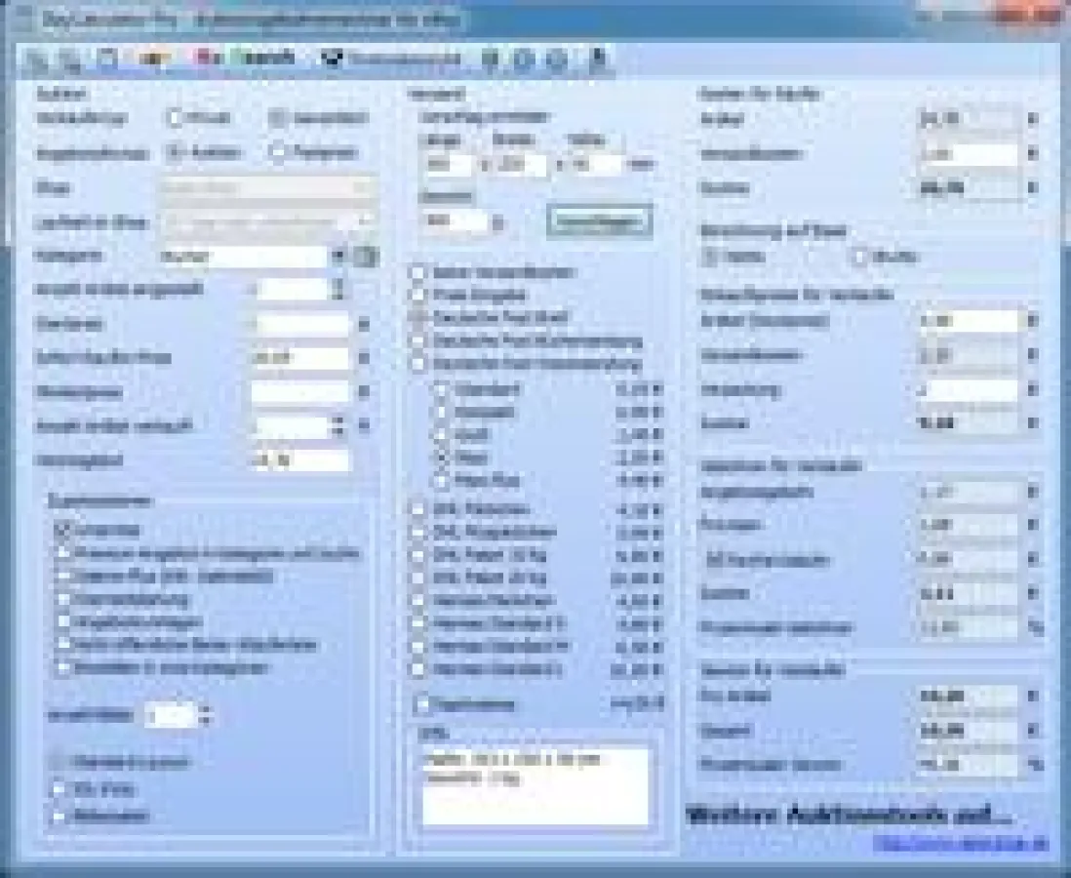Click the search item in the toolbar

coord(267,59)
